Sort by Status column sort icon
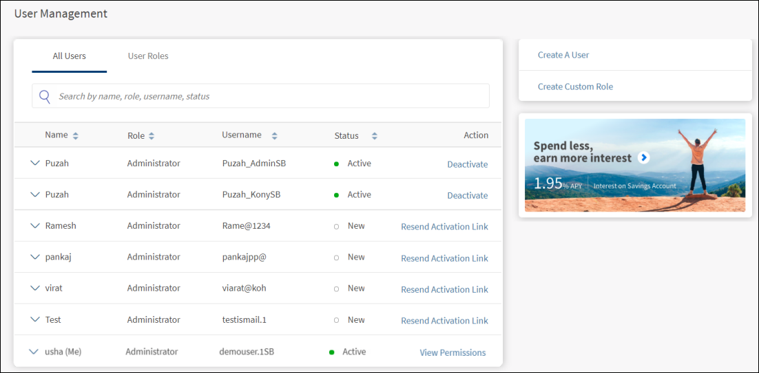 (374, 136)
